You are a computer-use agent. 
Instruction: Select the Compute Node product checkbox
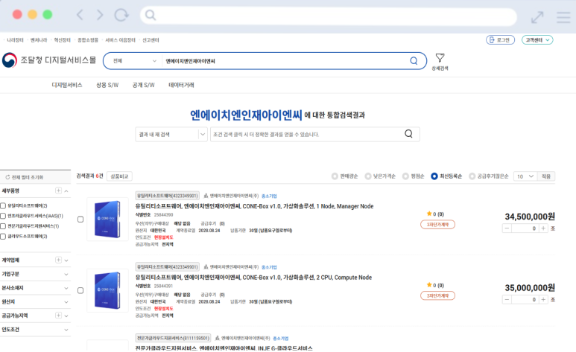point(80,291)
